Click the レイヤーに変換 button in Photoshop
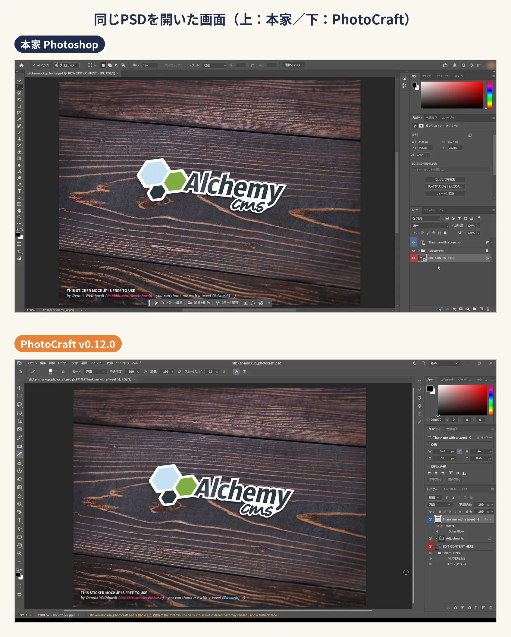 445,194
